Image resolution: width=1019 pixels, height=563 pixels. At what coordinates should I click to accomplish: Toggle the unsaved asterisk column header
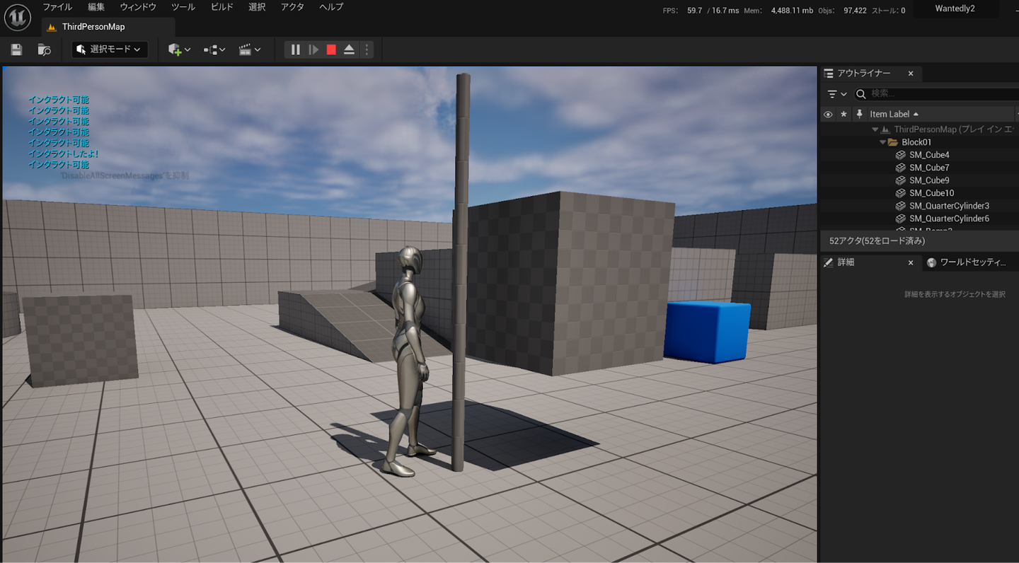coord(844,114)
